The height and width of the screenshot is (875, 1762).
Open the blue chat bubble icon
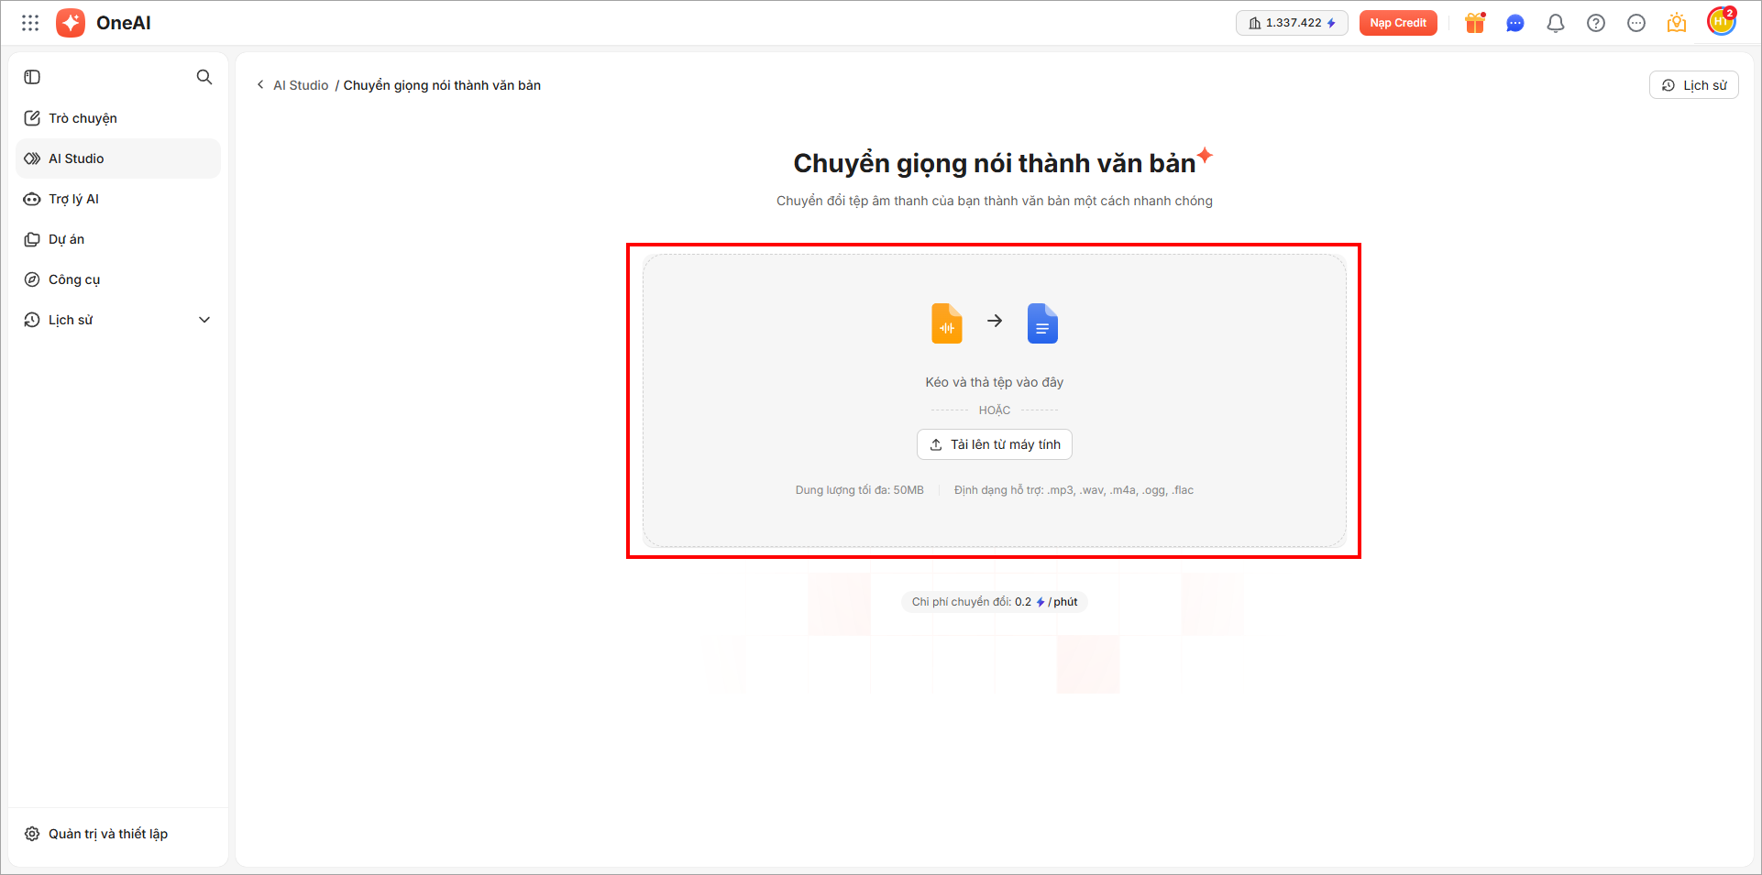coord(1515,23)
